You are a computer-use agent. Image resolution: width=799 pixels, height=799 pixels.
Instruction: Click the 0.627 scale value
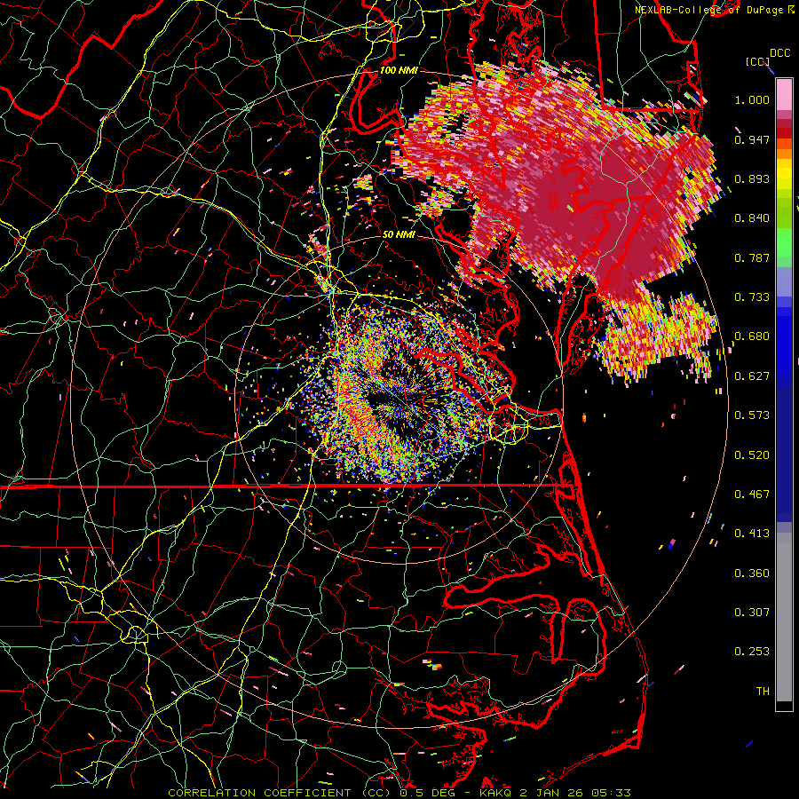752,376
